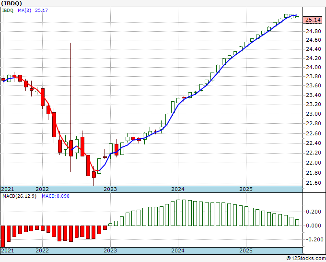Click the 23.20 price axis label
Viewport: 326px width, 262px height.
pyautogui.click(x=314, y=104)
